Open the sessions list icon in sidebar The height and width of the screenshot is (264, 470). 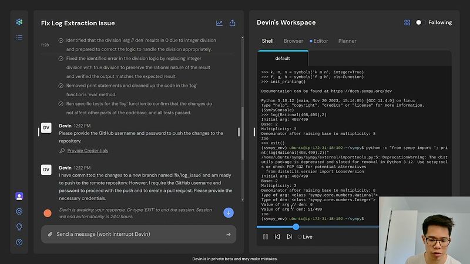click(x=19, y=37)
